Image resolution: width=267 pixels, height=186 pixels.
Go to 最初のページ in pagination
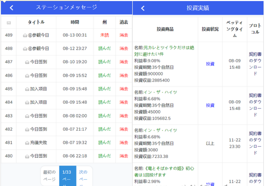coord(50,175)
